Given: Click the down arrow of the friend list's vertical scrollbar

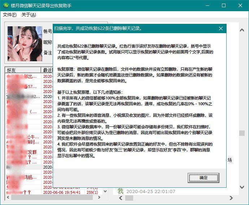Looking at the screenshot, I should click(105, 191).
